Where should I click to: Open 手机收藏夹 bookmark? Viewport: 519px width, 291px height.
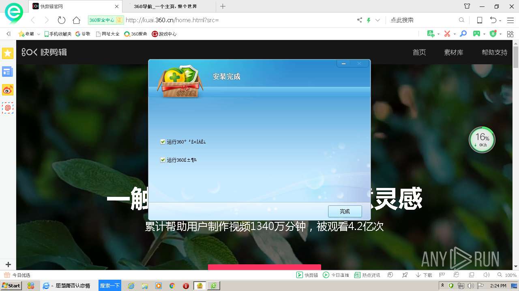point(58,34)
